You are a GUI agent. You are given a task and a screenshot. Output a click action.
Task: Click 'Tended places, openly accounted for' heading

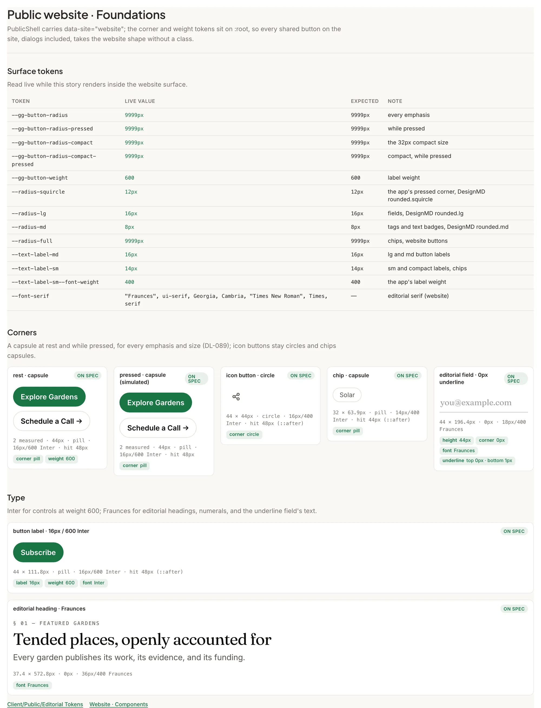click(x=142, y=639)
